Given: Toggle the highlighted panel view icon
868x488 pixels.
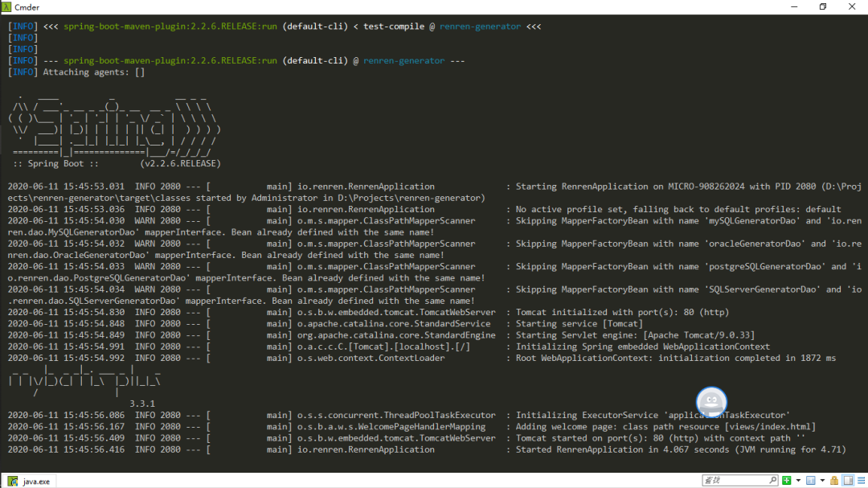Looking at the screenshot, I should pos(848,481).
